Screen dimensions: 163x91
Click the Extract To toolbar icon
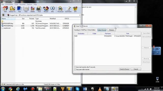coord(12,9)
